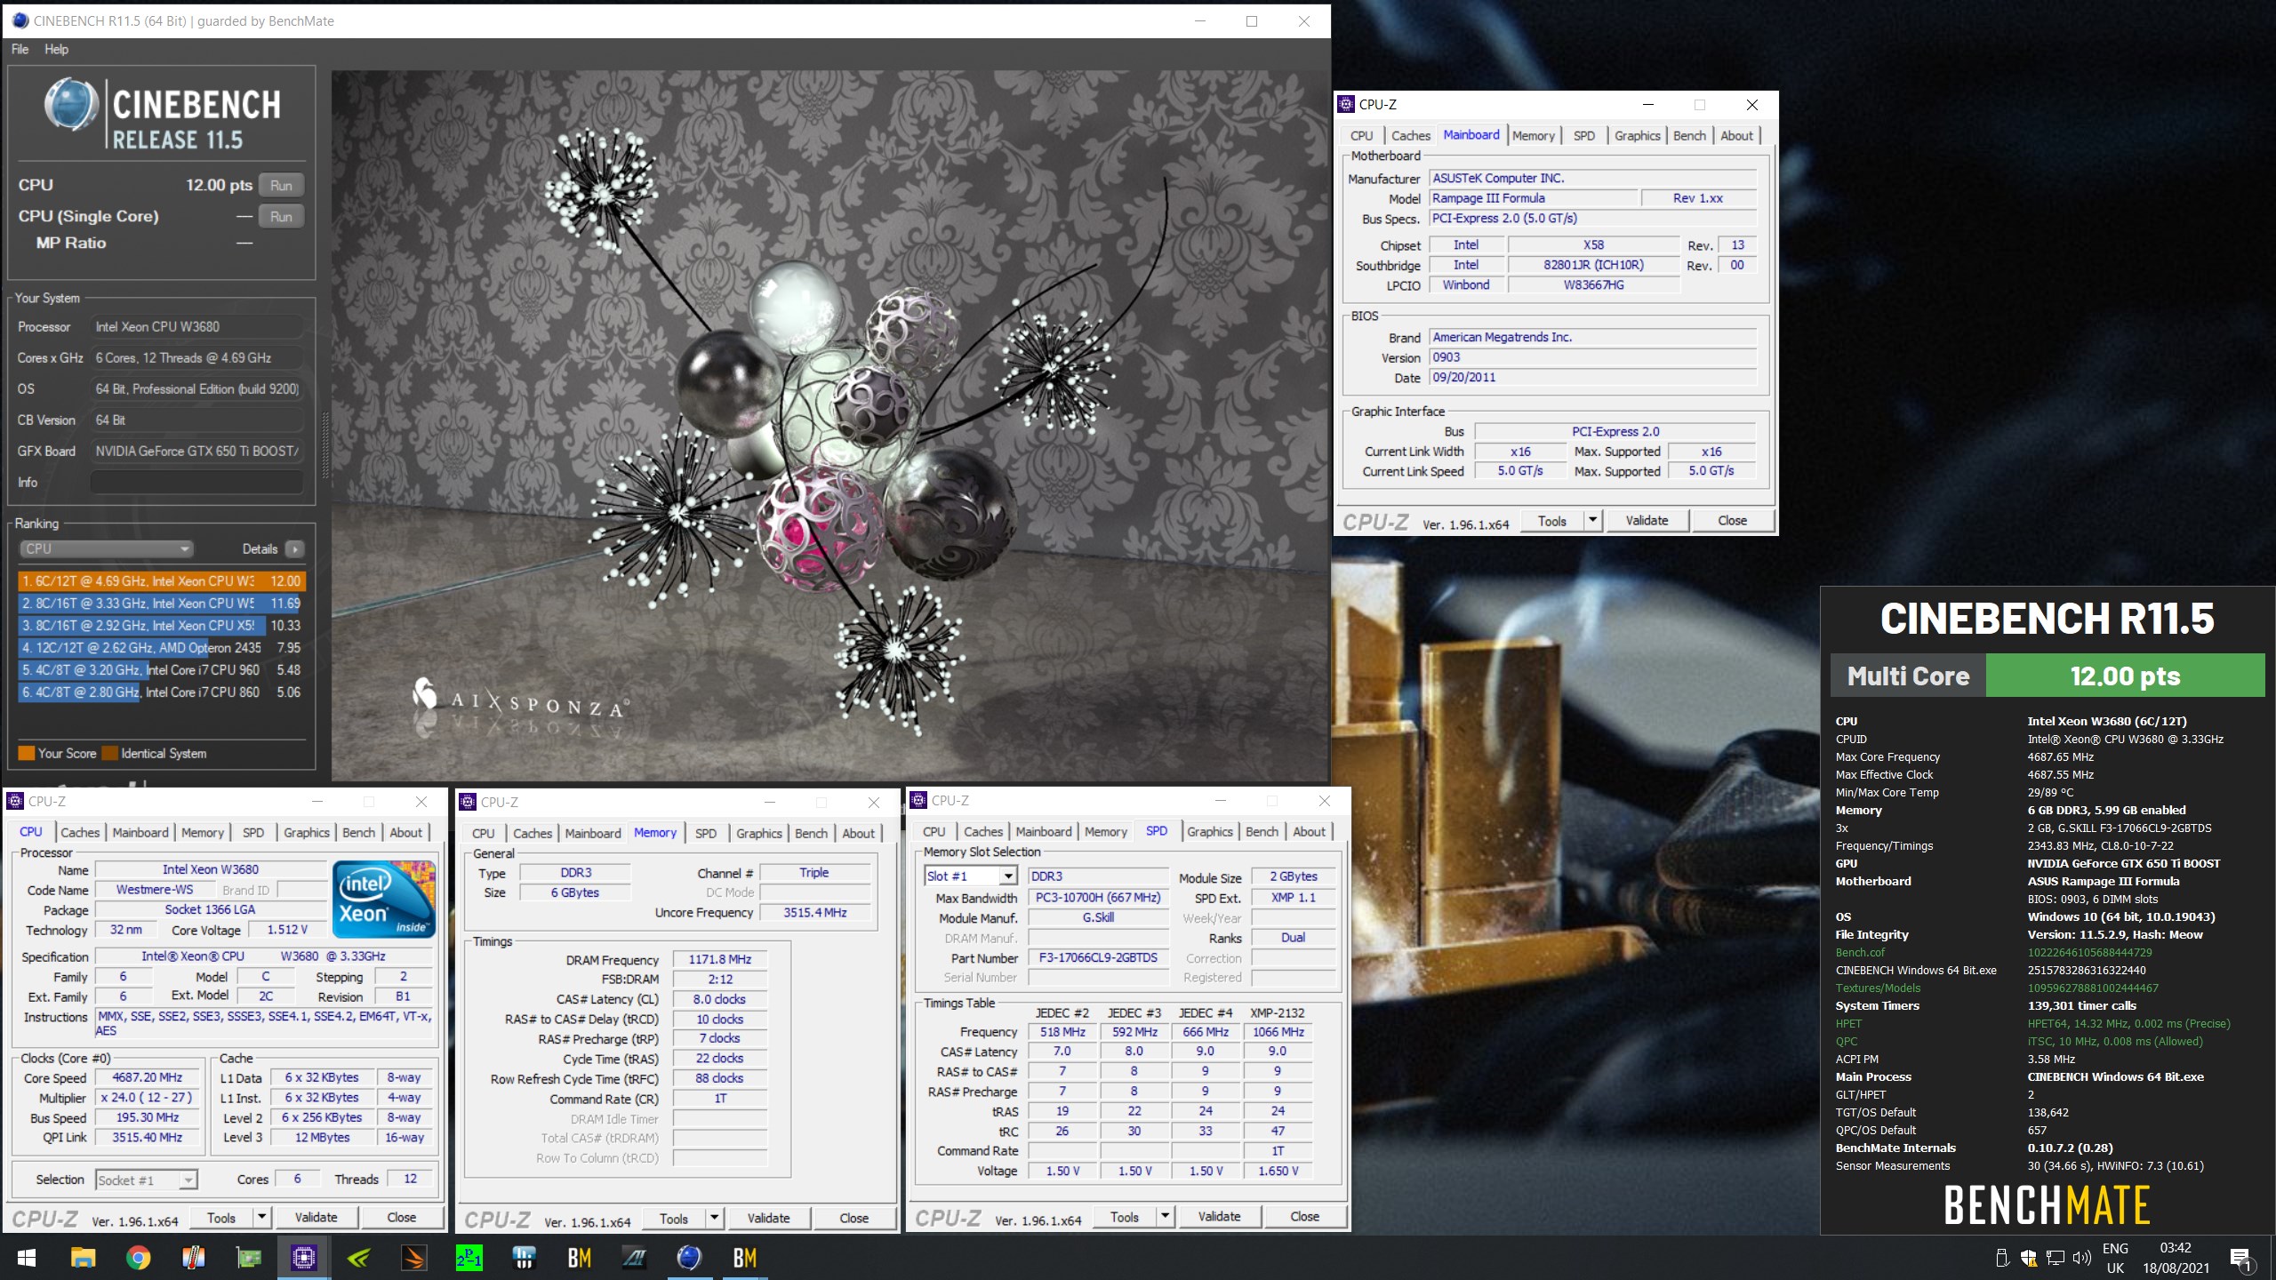2276x1280 pixels.
Task: Open the Start menu Windows icon
Action: [x=27, y=1258]
